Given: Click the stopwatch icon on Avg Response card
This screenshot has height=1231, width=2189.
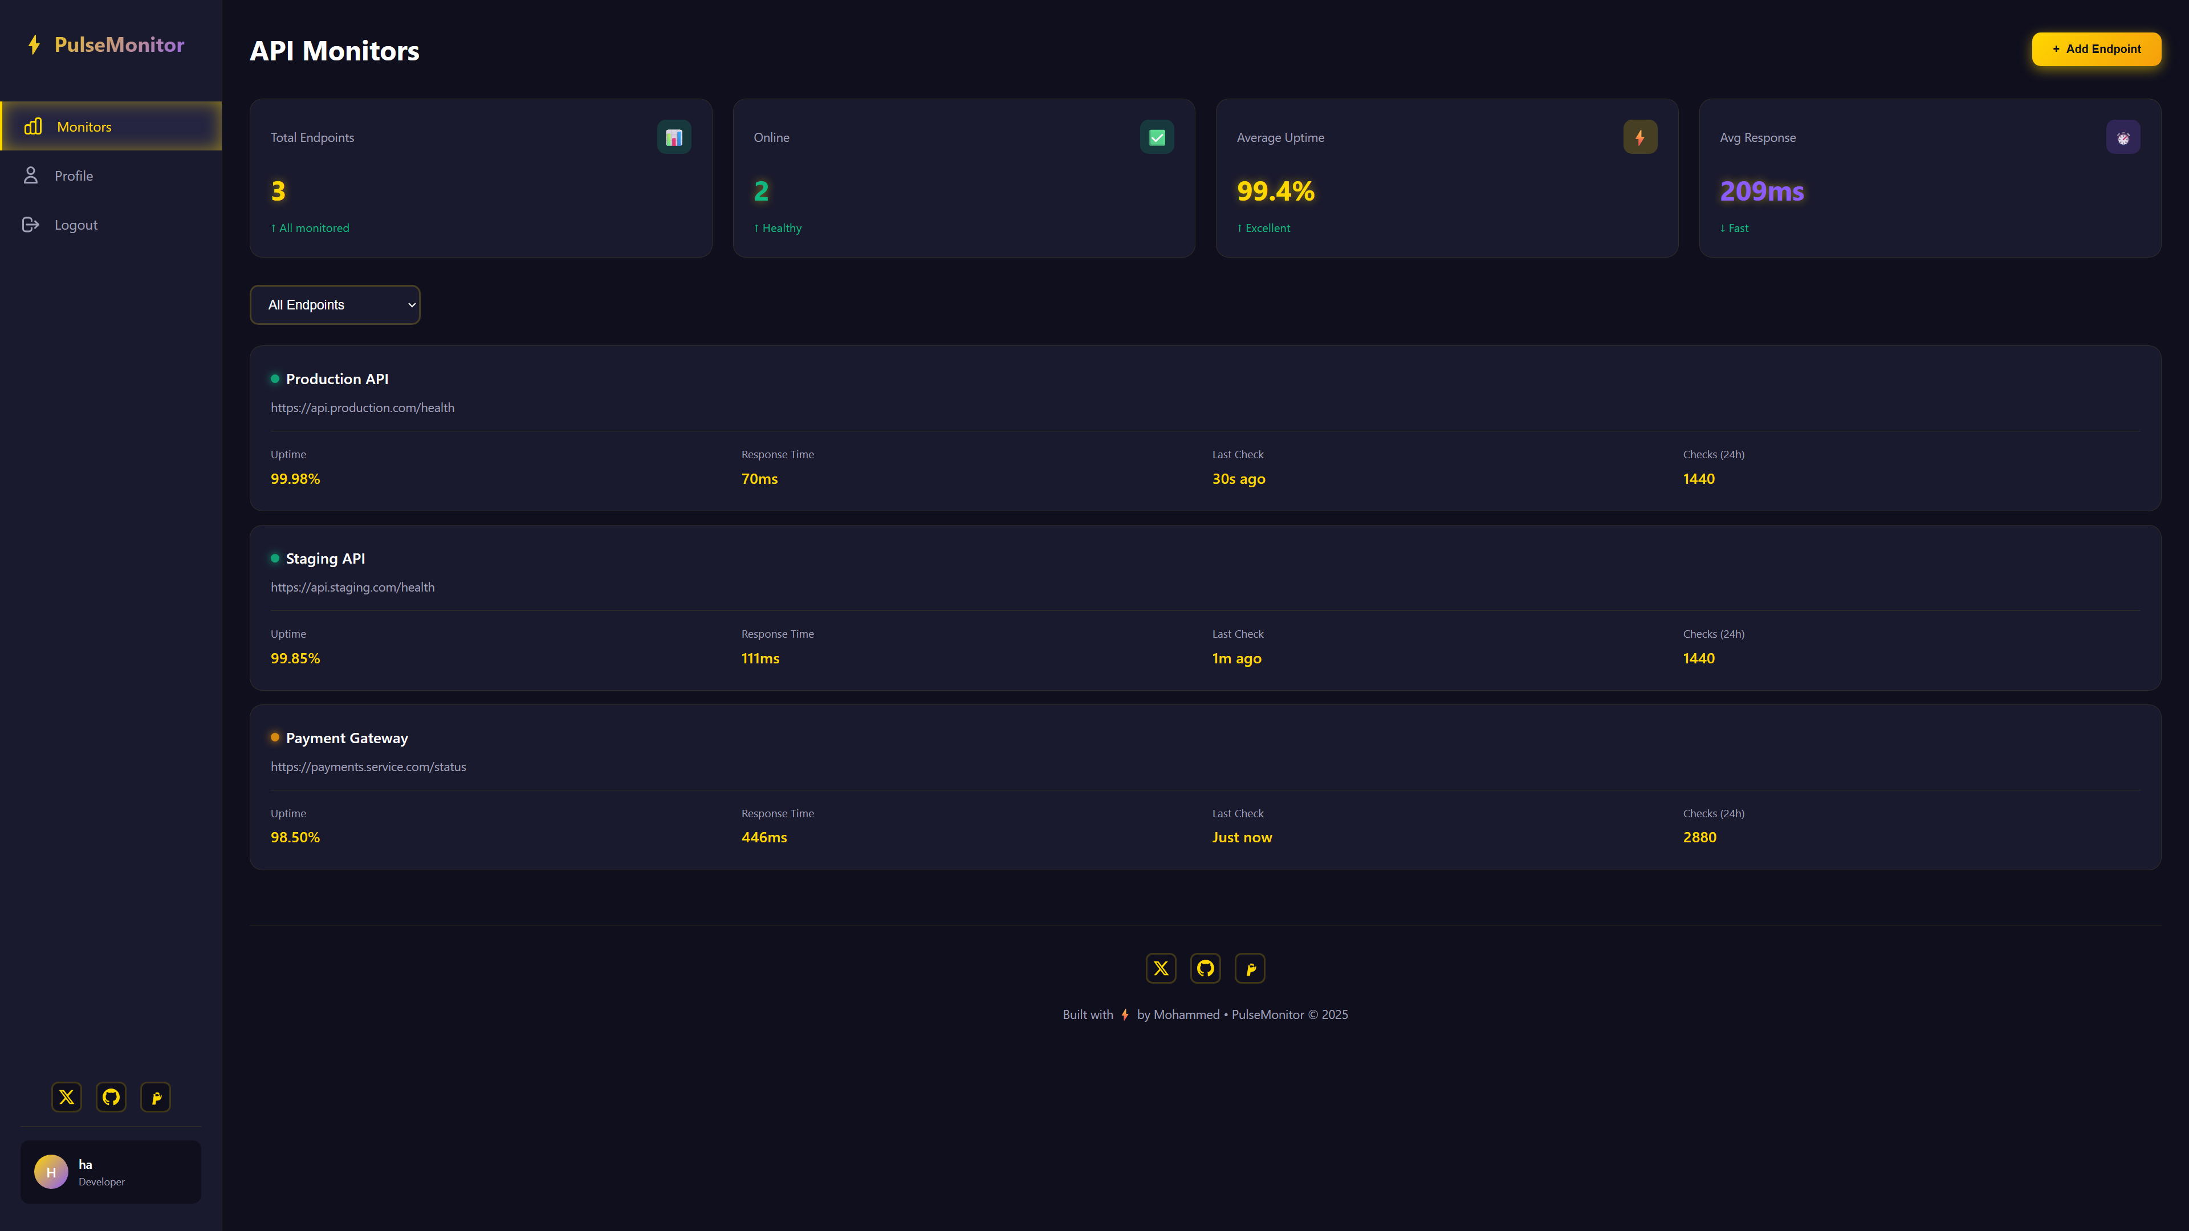Looking at the screenshot, I should click(2123, 137).
